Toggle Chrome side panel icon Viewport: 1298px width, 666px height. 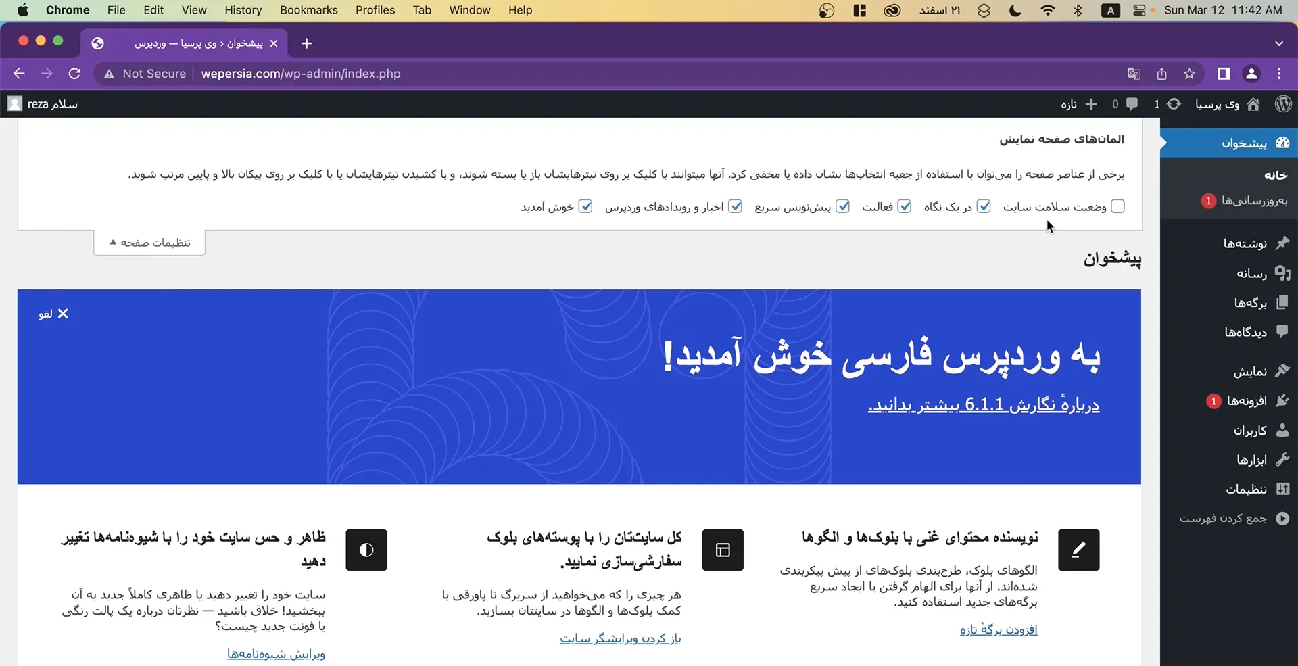1224,74
